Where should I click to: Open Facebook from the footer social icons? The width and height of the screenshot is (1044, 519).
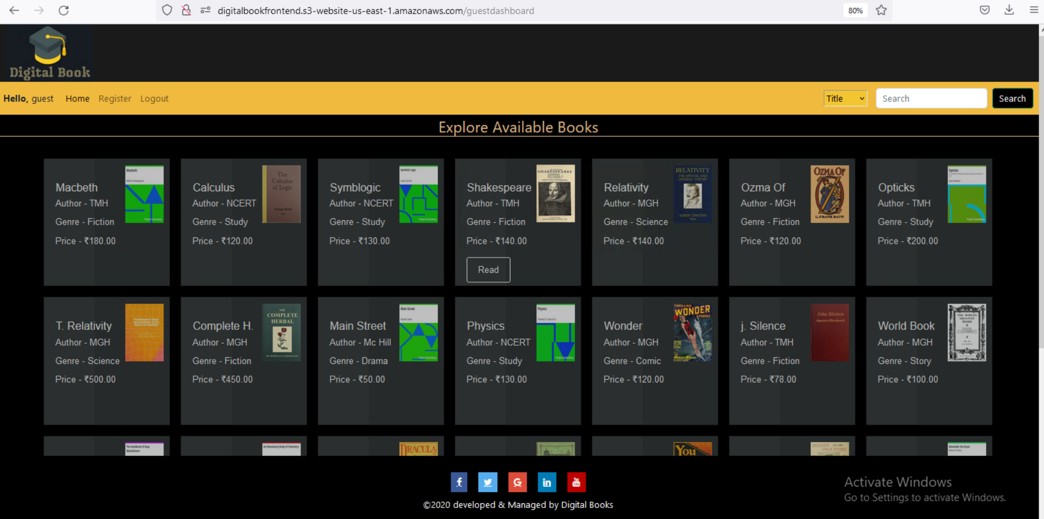[459, 482]
